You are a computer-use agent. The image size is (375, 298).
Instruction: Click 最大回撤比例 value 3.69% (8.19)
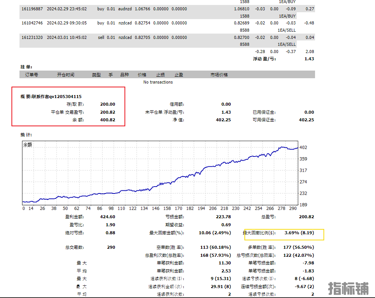click(x=299, y=233)
